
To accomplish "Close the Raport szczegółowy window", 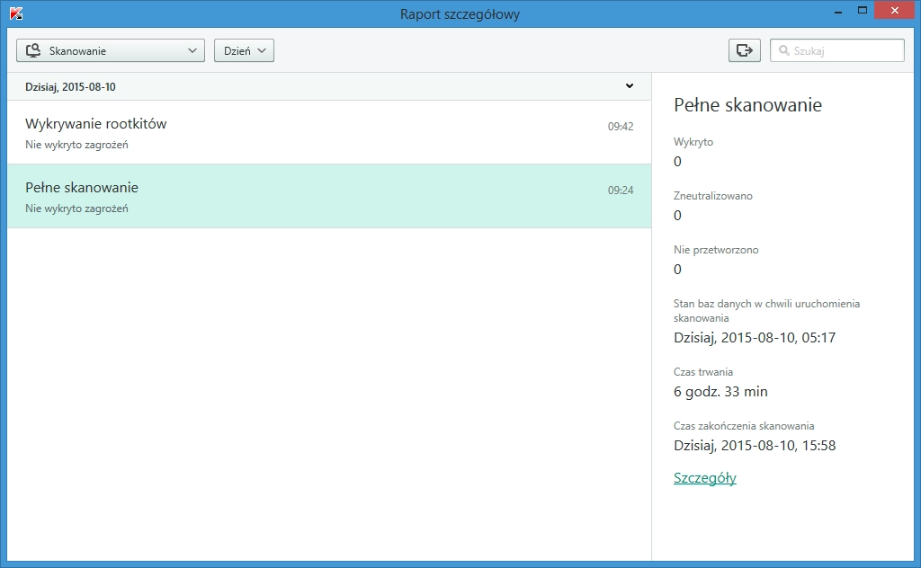I will pyautogui.click(x=895, y=11).
